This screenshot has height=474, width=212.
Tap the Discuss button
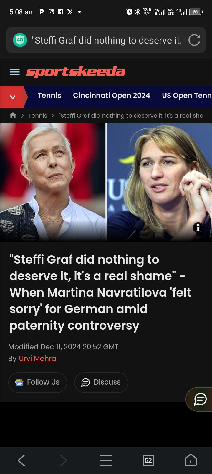tap(101, 382)
